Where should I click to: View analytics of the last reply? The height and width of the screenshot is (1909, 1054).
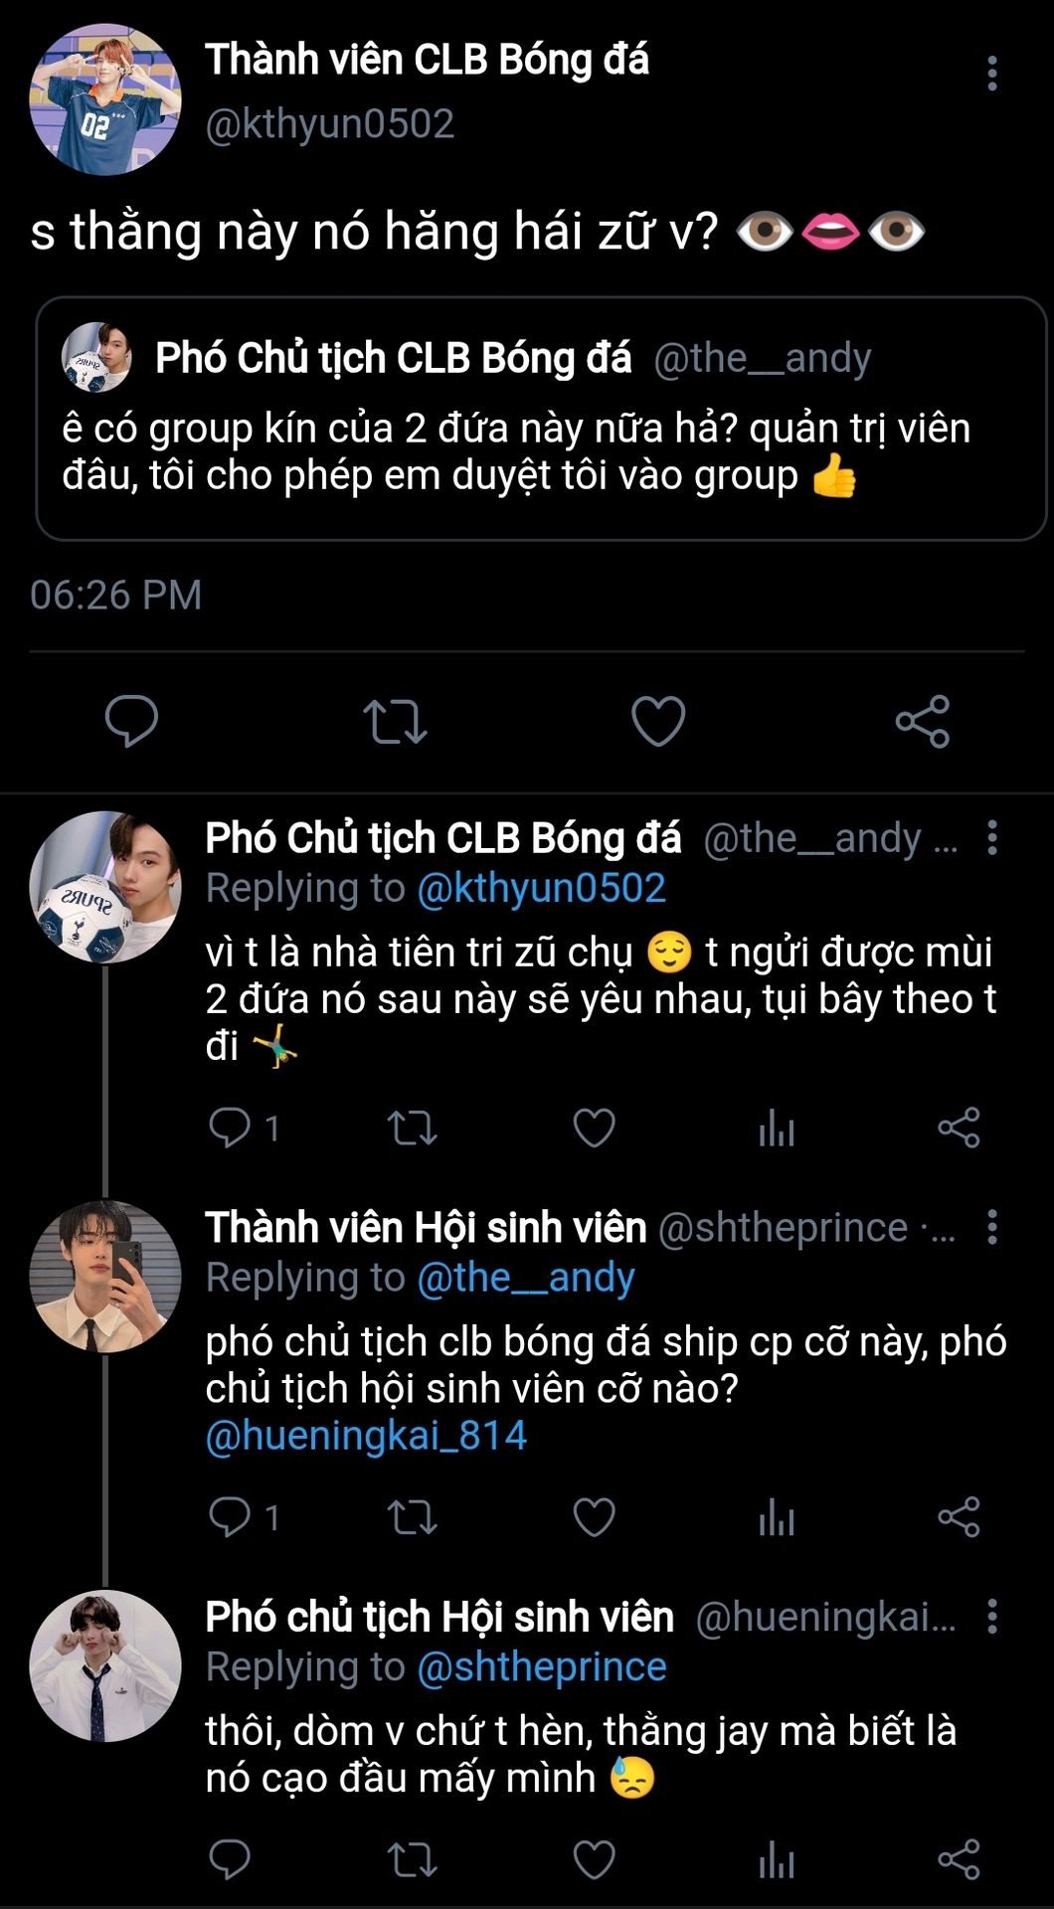pos(776,1861)
